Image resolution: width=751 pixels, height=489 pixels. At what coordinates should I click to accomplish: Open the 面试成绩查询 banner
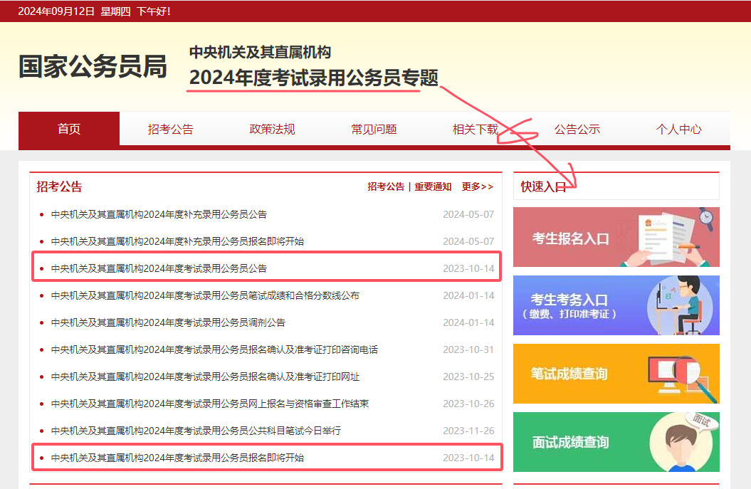pos(616,441)
